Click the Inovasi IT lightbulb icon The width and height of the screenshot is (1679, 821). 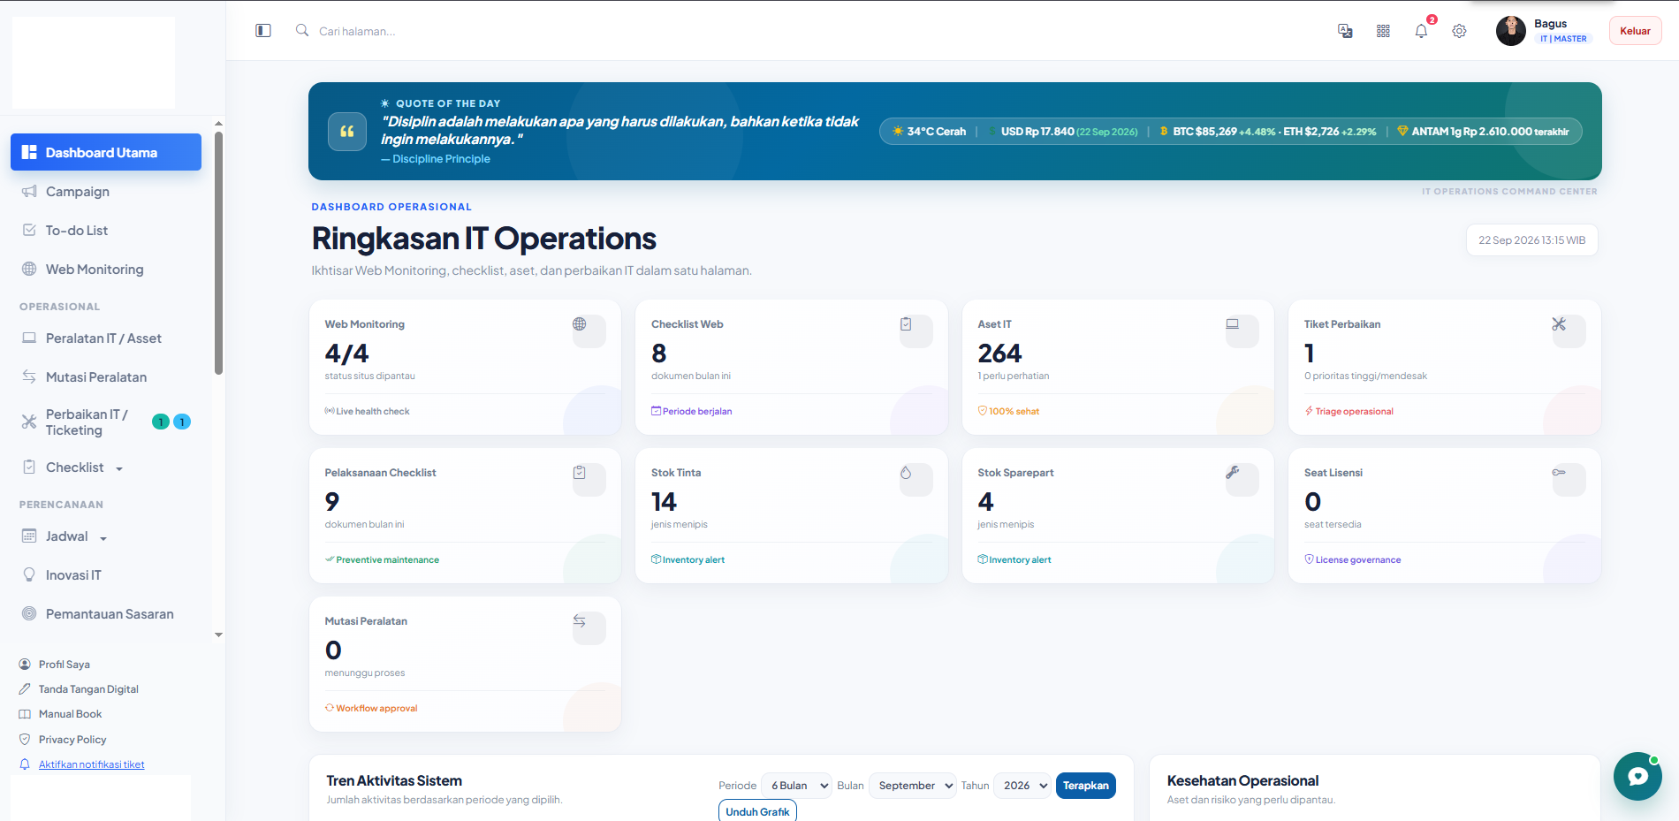tap(29, 575)
